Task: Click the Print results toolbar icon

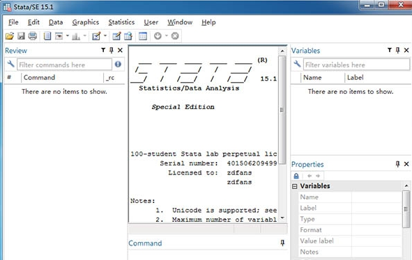Action: [33, 36]
